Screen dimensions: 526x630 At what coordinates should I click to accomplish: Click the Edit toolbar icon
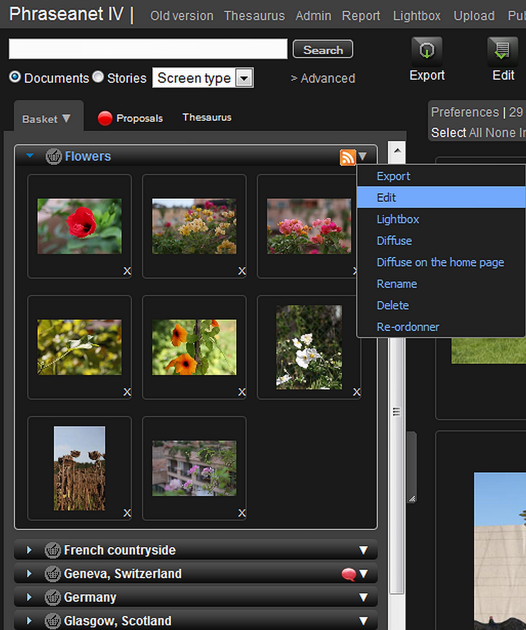coord(502,50)
